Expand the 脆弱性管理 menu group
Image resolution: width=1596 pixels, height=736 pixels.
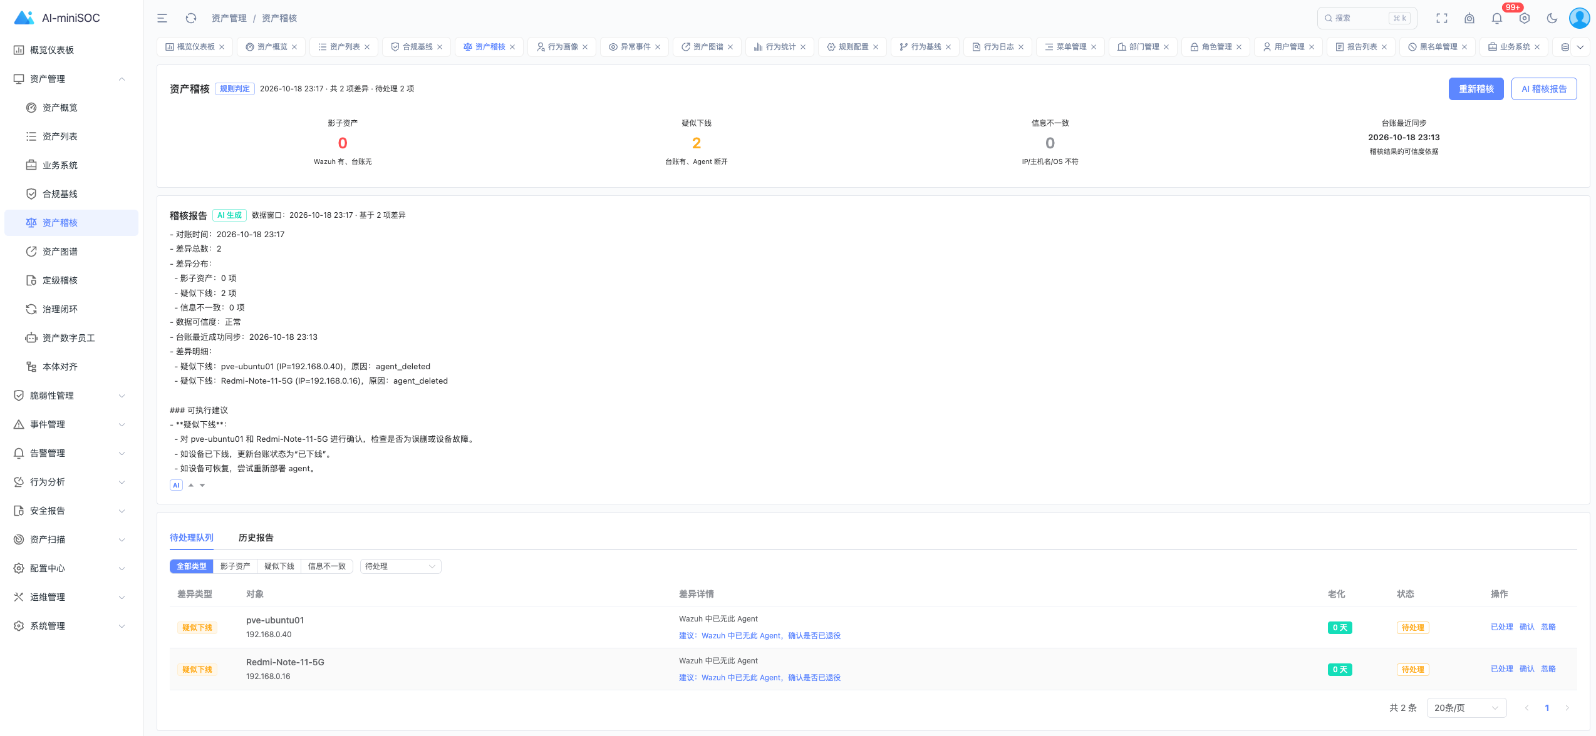pyautogui.click(x=71, y=396)
